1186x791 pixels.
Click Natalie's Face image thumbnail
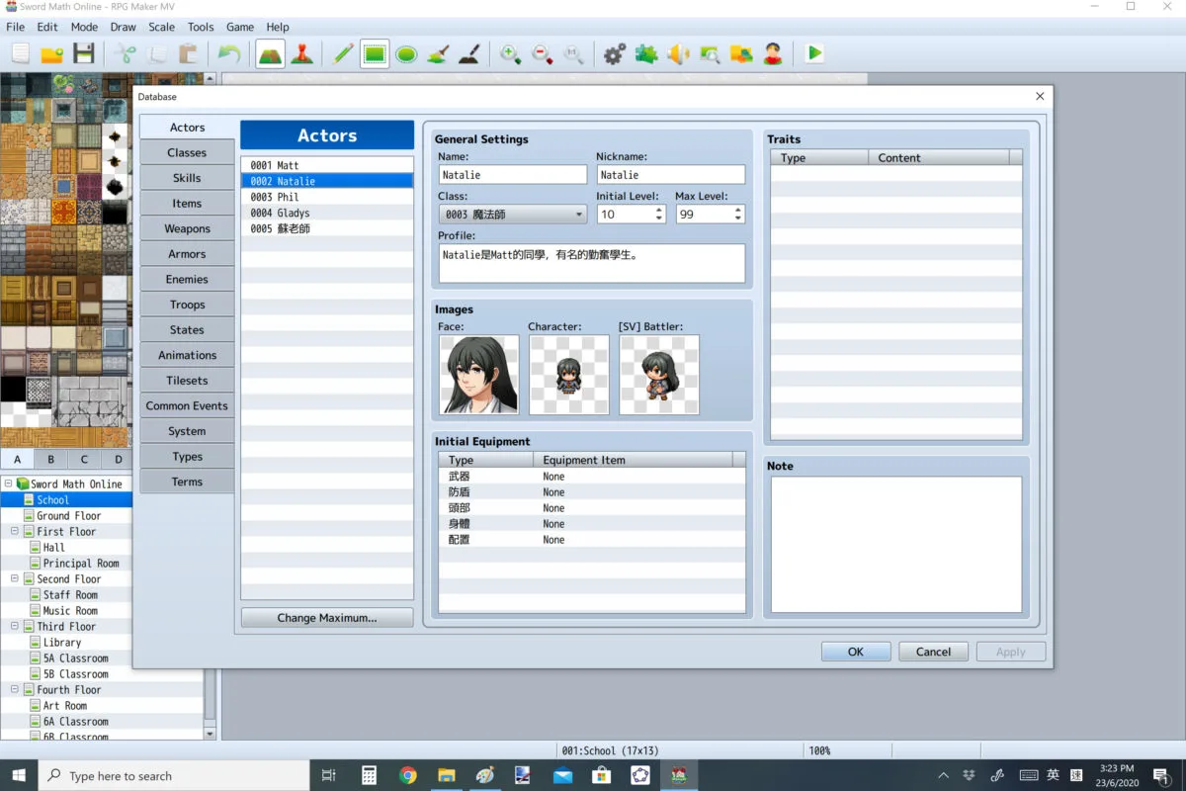coord(478,375)
